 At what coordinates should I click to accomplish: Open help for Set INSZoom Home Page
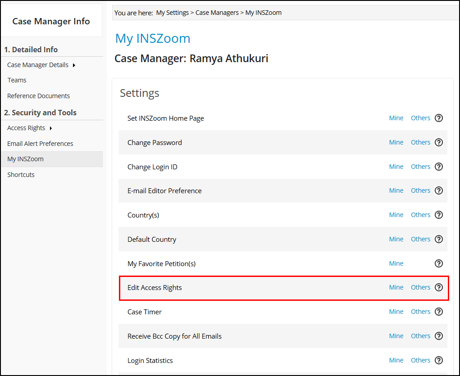[x=439, y=118]
